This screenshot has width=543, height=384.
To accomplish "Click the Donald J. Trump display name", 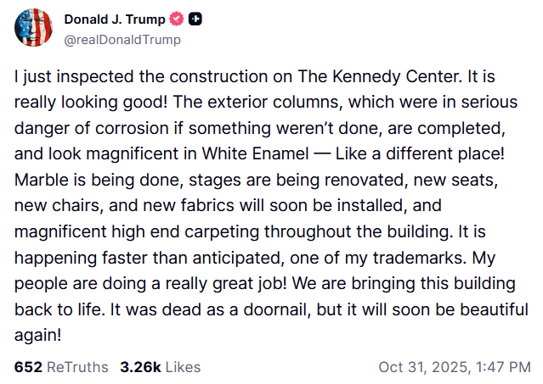I will point(115,19).
